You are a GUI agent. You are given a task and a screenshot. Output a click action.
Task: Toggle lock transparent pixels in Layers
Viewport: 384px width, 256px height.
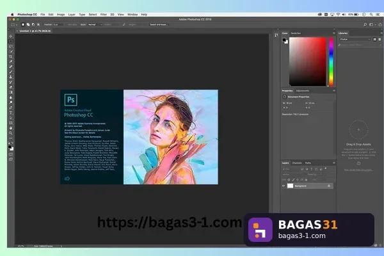tap(289, 180)
